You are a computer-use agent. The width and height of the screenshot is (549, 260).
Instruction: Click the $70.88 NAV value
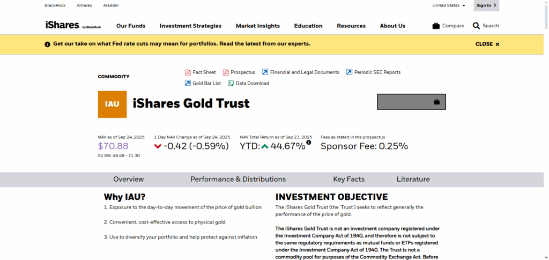(x=113, y=146)
